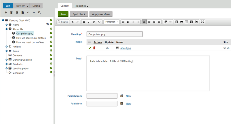Move page up with arrow icon

click(28, 12)
